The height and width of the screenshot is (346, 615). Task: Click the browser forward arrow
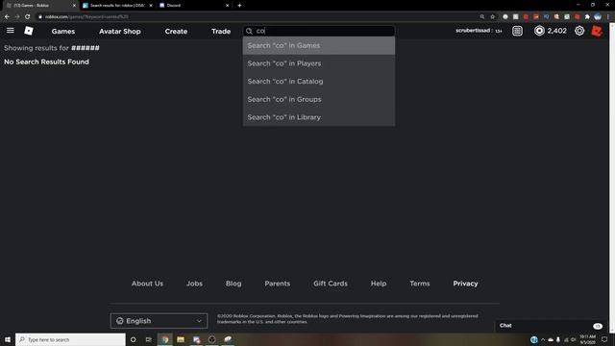click(x=17, y=17)
